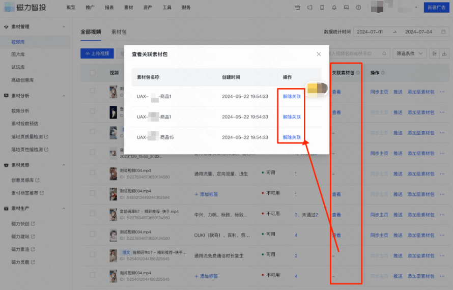Open the column settings sliders icon

[x=434, y=53]
